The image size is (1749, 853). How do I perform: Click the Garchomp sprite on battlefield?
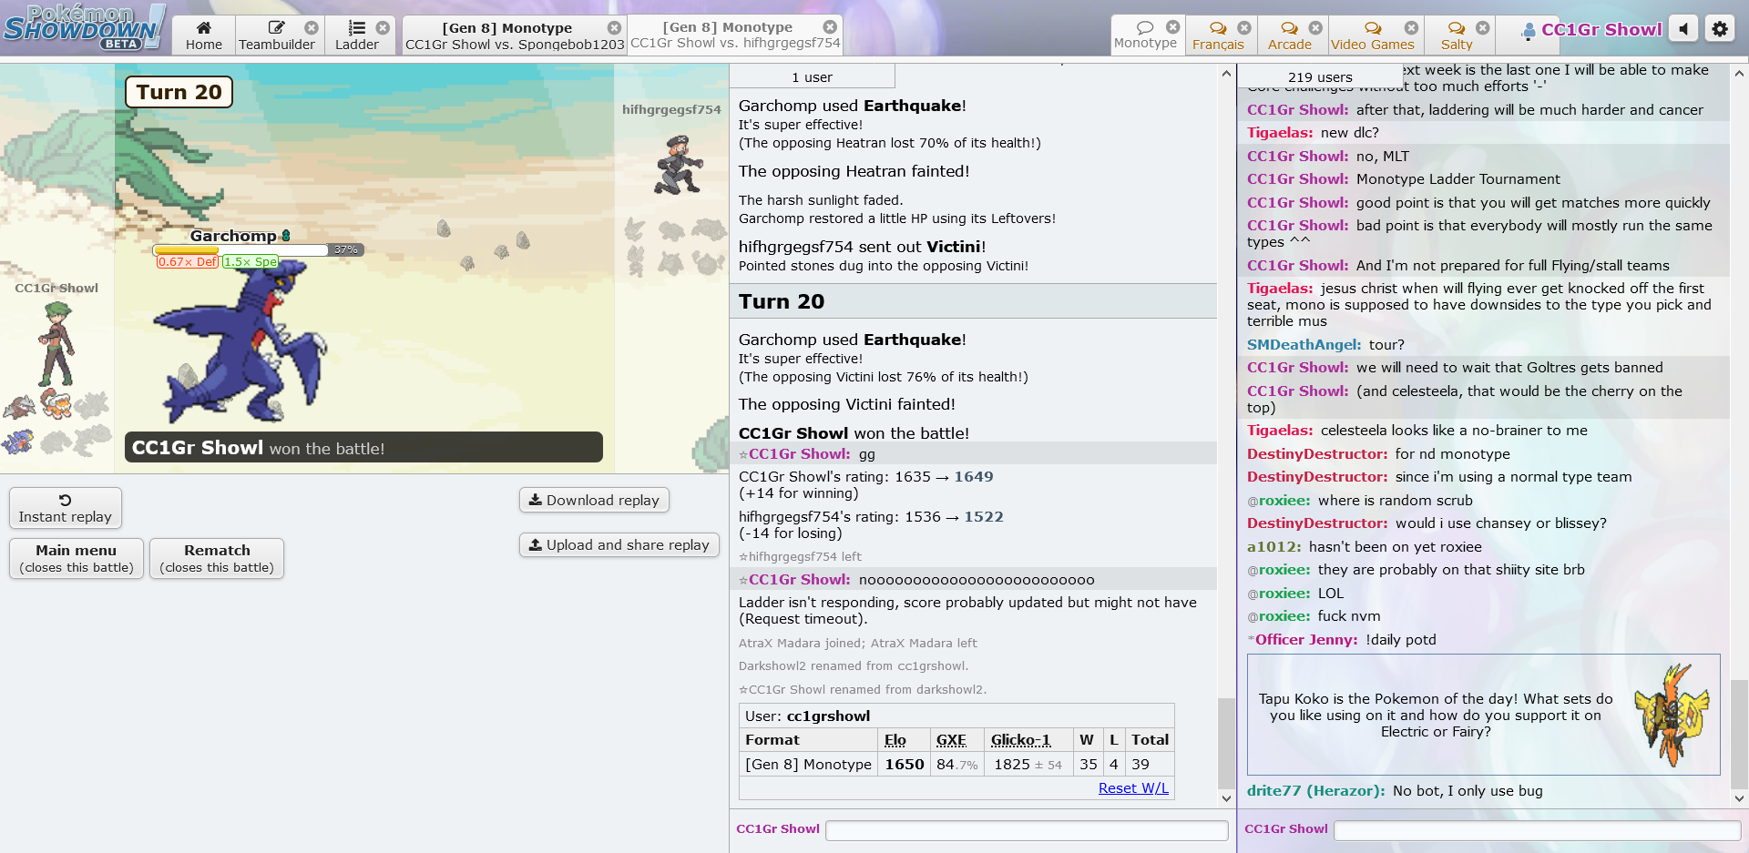click(239, 341)
